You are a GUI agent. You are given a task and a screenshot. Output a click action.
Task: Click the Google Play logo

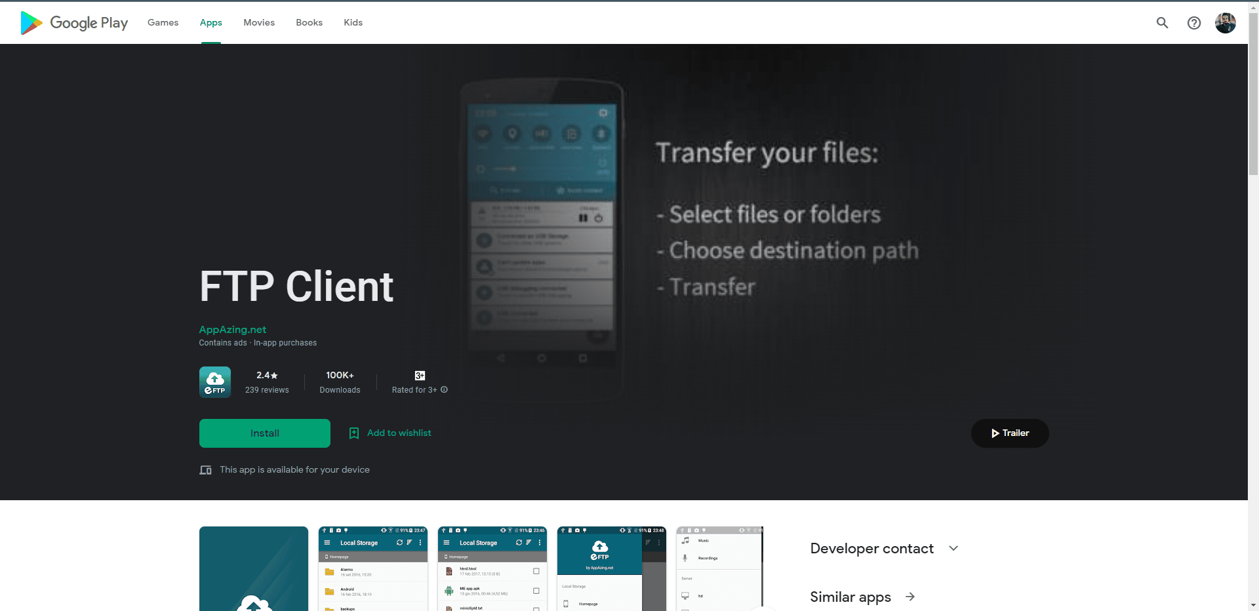[74, 23]
